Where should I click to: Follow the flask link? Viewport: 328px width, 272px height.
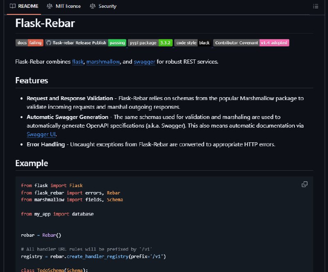click(78, 62)
